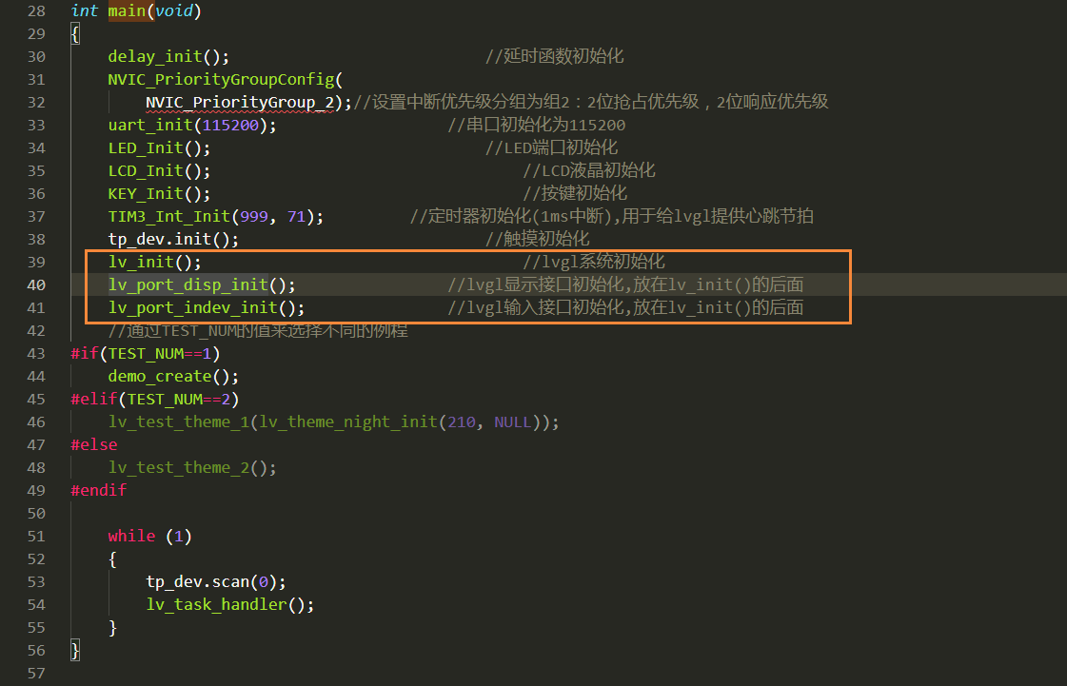
Task: Click the lv_test_theme_1 call
Action: 333,422
